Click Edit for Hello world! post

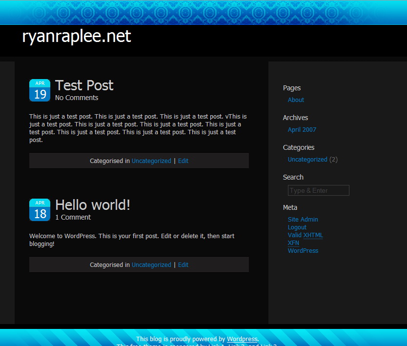tap(183, 265)
